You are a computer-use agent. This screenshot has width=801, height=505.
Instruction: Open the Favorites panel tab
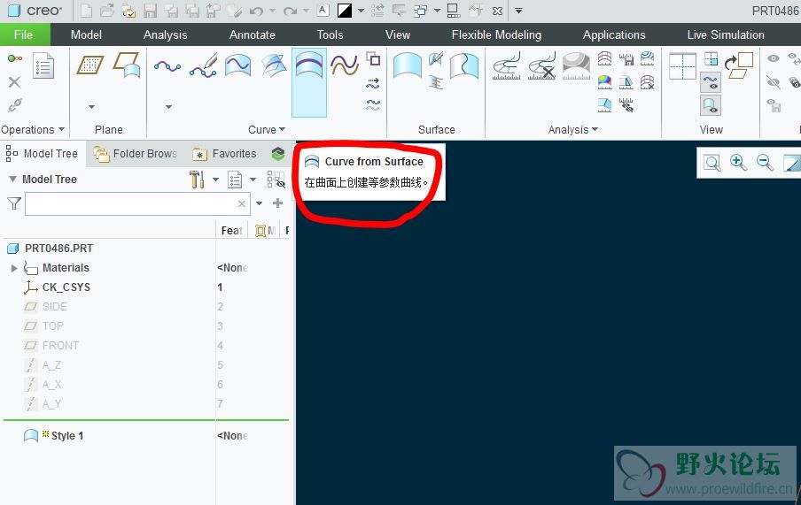225,154
